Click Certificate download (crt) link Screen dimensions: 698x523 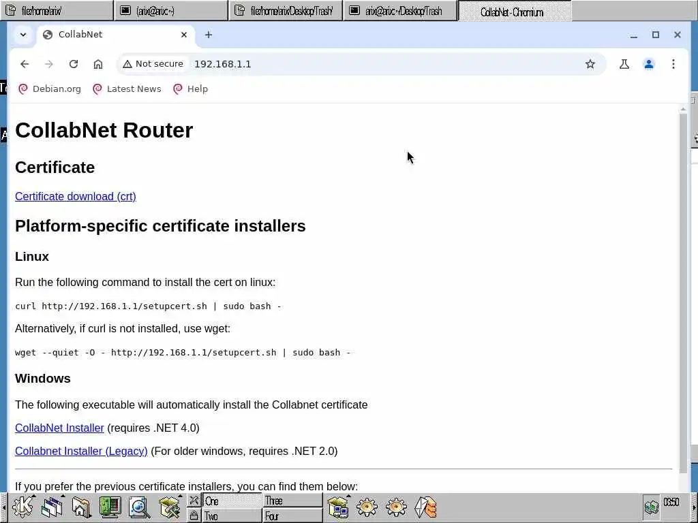pyautogui.click(x=76, y=196)
